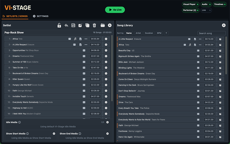This screenshot has height=144, width=230.
Task: Edit Billie Jean in Song Library
Action: [220, 62]
